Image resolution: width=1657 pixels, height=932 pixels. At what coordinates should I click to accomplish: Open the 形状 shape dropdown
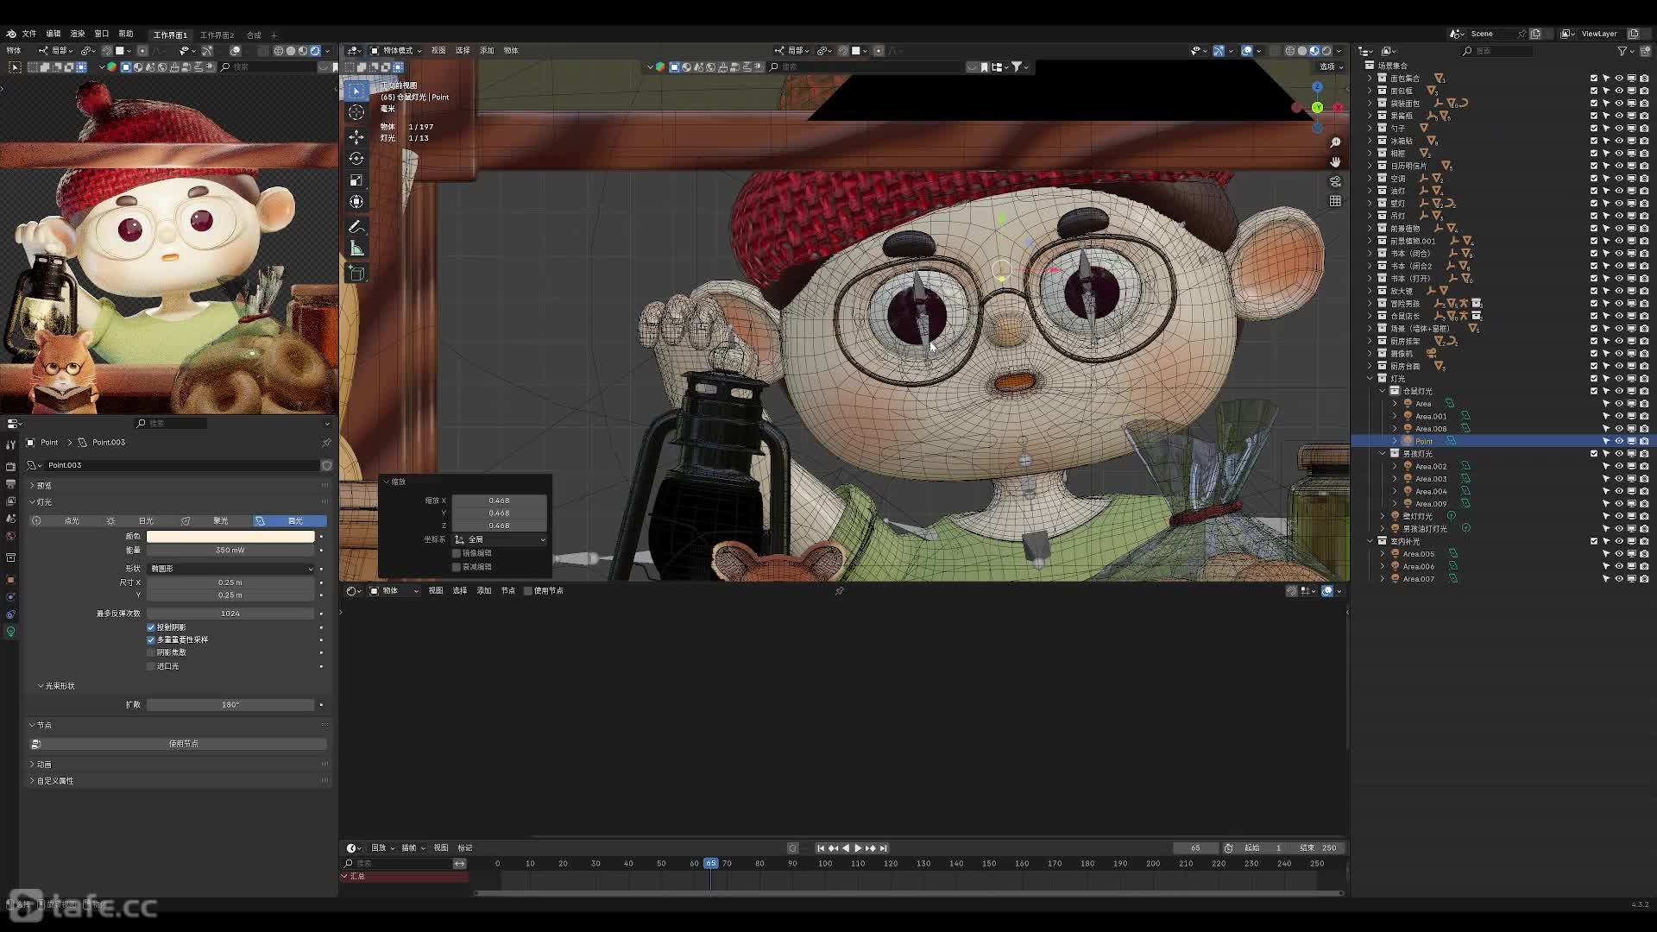point(230,569)
